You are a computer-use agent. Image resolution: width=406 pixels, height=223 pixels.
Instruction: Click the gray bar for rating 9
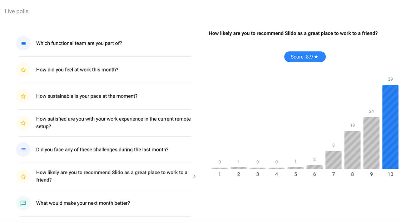click(371, 143)
